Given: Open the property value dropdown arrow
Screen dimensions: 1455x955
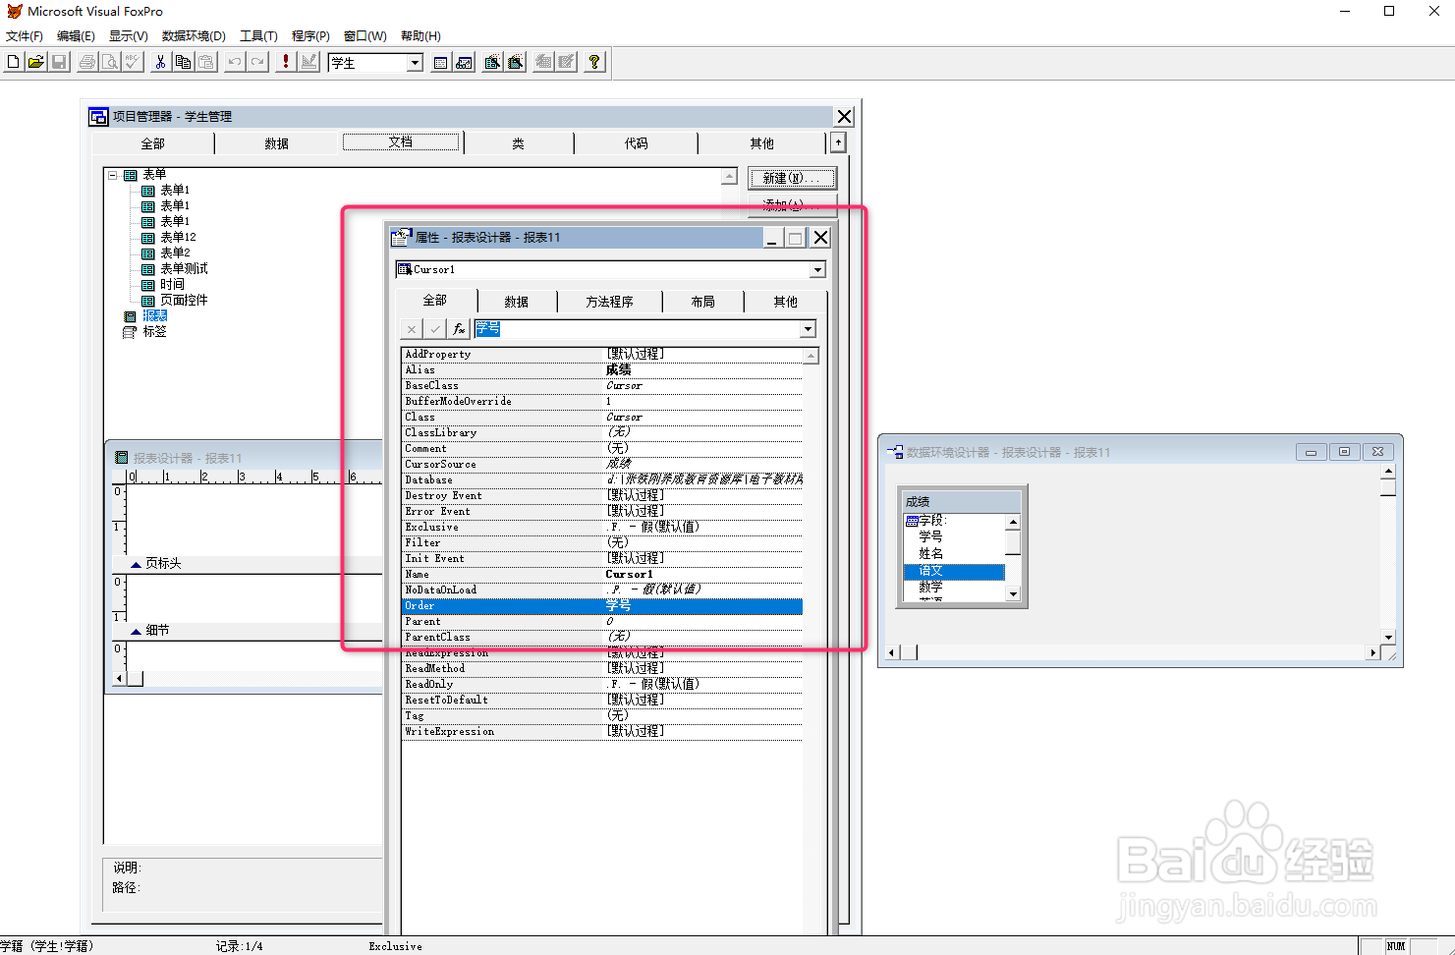Looking at the screenshot, I should (x=808, y=329).
